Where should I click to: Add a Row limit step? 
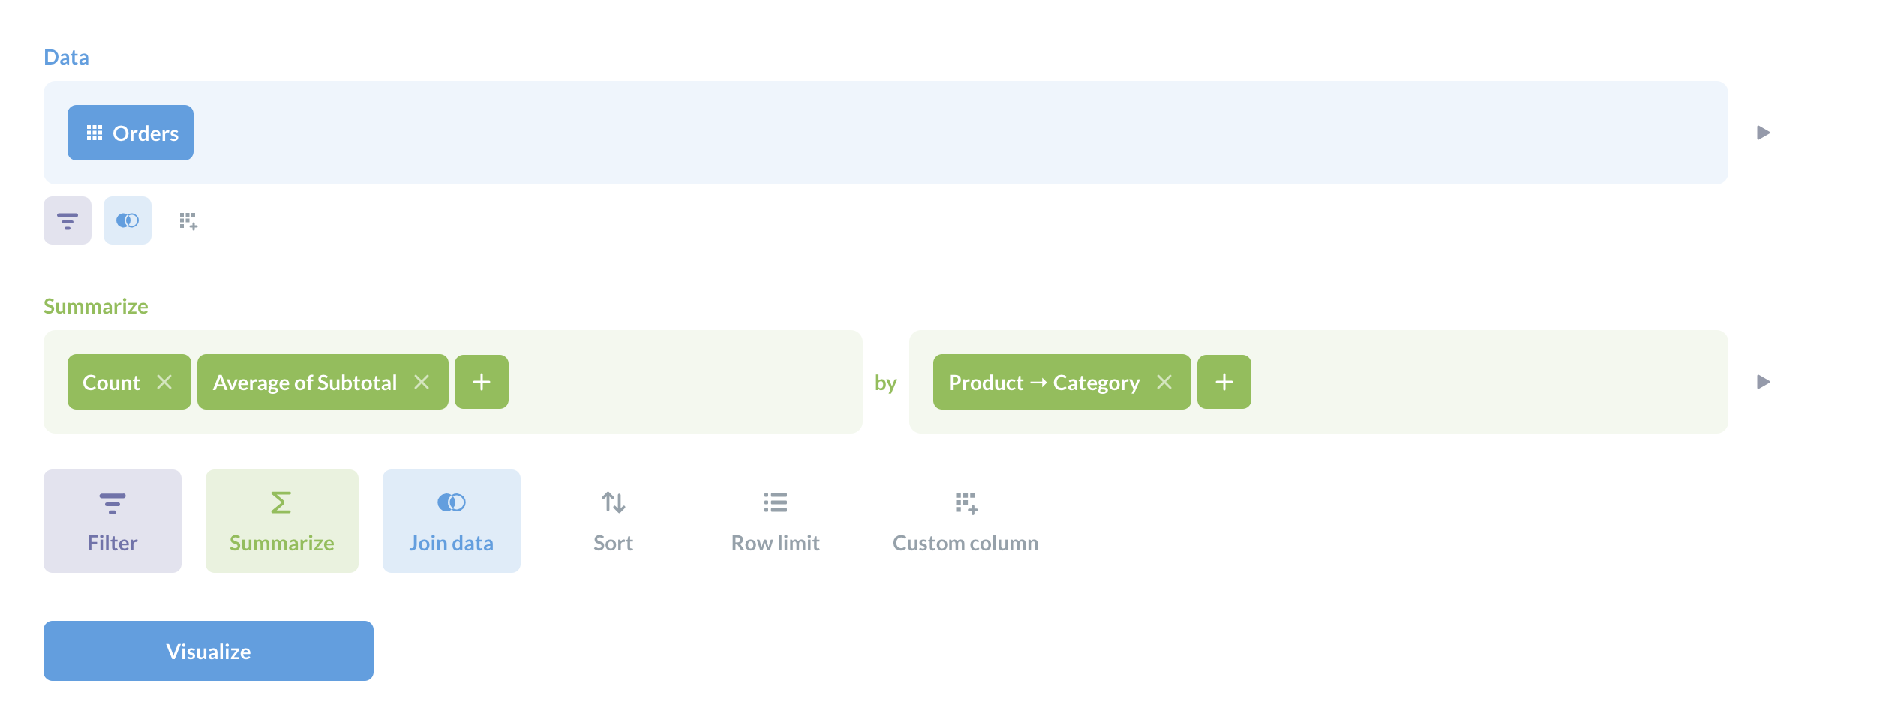[776, 521]
